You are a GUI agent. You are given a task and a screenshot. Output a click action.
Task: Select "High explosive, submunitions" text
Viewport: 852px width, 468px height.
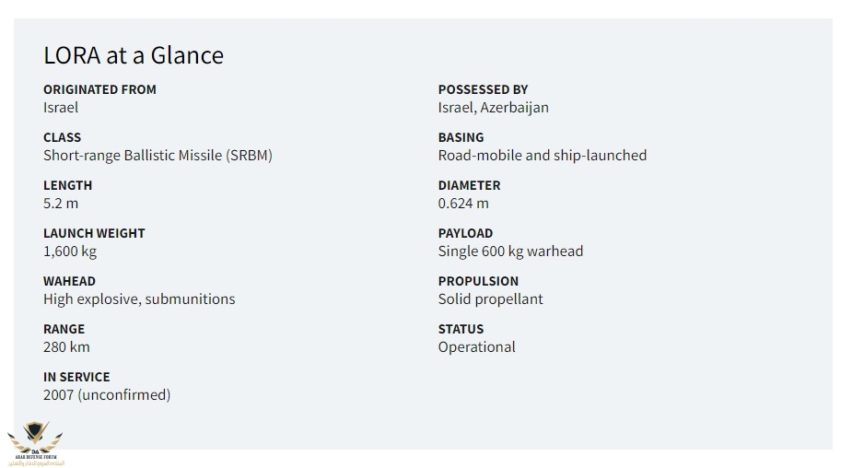139,299
